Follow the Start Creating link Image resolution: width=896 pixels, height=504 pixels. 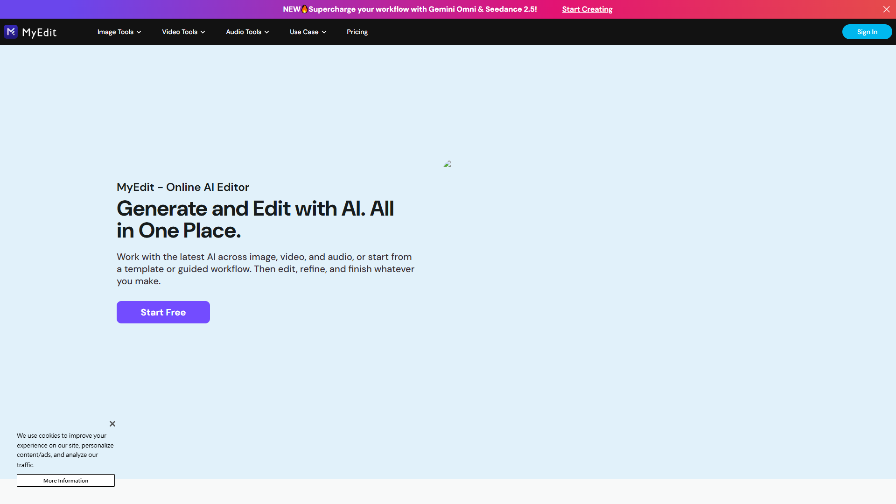pos(587,9)
